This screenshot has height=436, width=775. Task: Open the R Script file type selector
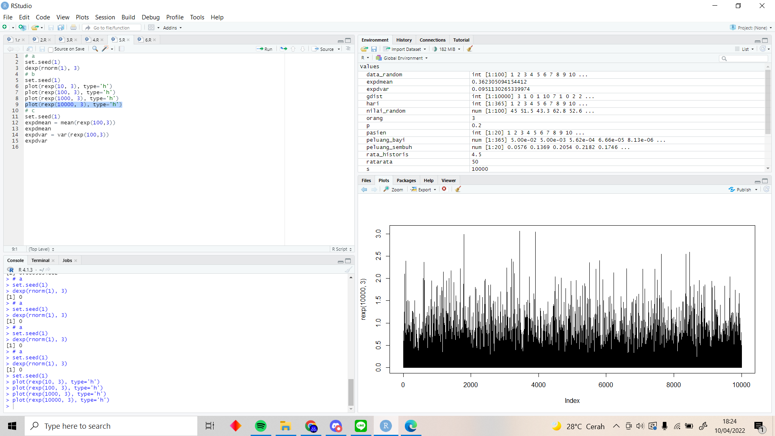point(342,249)
